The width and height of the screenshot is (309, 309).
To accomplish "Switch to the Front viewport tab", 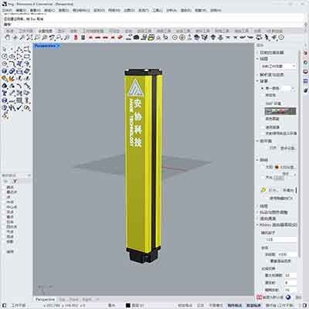I will pos(73,300).
